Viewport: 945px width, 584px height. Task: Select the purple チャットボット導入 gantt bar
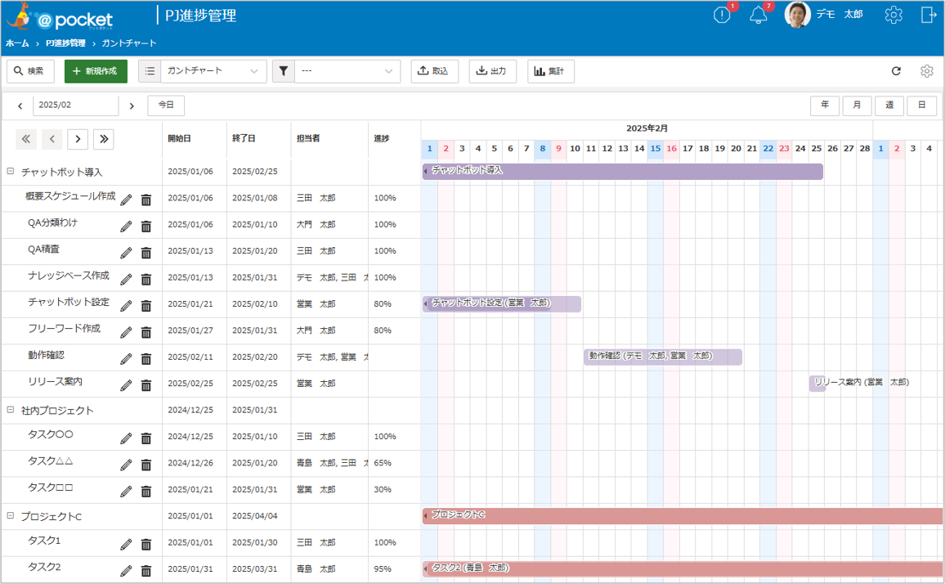click(623, 171)
